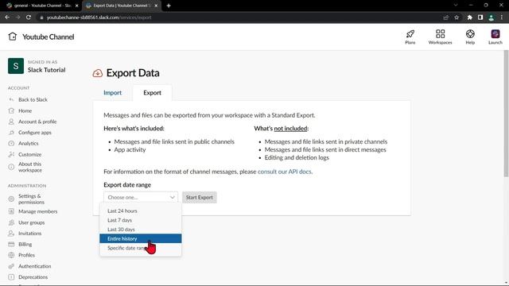The image size is (509, 286).
Task: Click the home icon beside Youtube Channel
Action: pos(13,37)
